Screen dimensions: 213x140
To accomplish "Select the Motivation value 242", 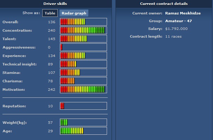I will tap(52, 90).
